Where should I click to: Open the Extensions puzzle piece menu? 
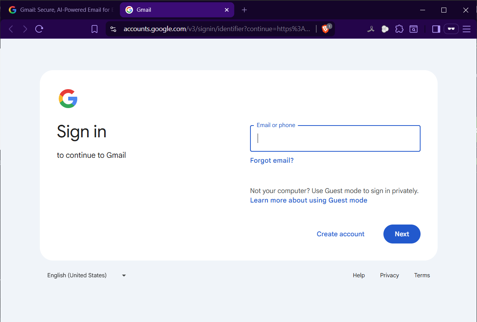[x=399, y=29]
